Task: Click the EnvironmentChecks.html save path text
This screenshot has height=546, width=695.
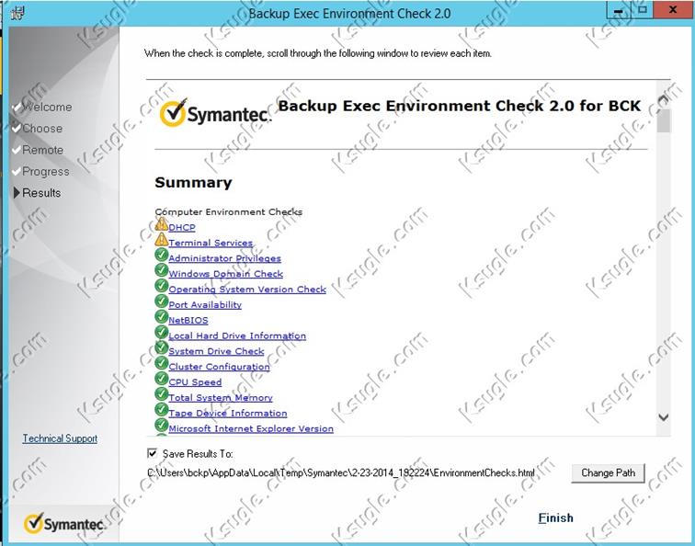Action: click(x=341, y=472)
